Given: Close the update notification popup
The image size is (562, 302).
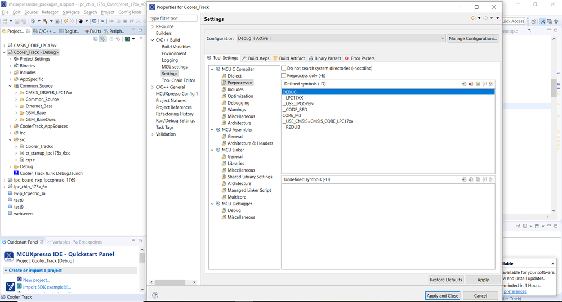Looking at the screenshot, I should pyautogui.click(x=552, y=263).
